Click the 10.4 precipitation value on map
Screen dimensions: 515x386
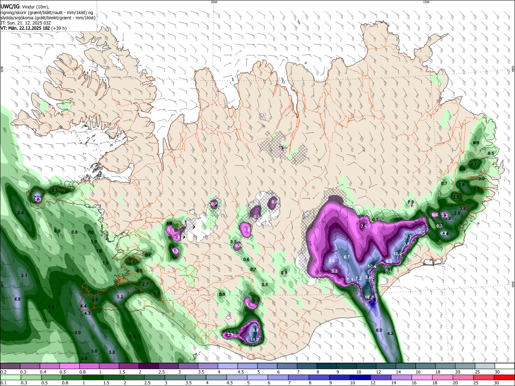point(372,266)
